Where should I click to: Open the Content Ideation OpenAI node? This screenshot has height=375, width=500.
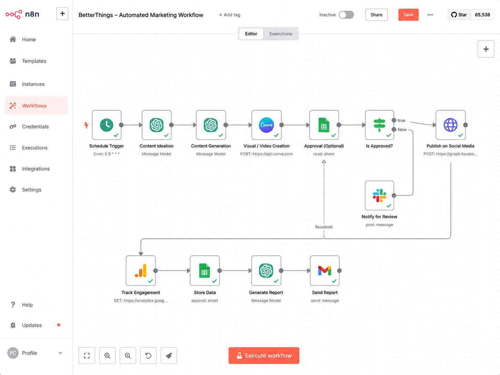click(156, 125)
